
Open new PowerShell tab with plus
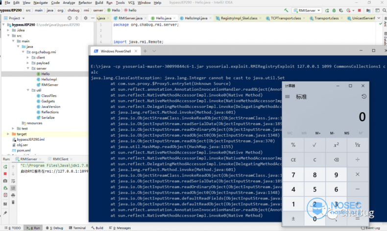(145, 51)
